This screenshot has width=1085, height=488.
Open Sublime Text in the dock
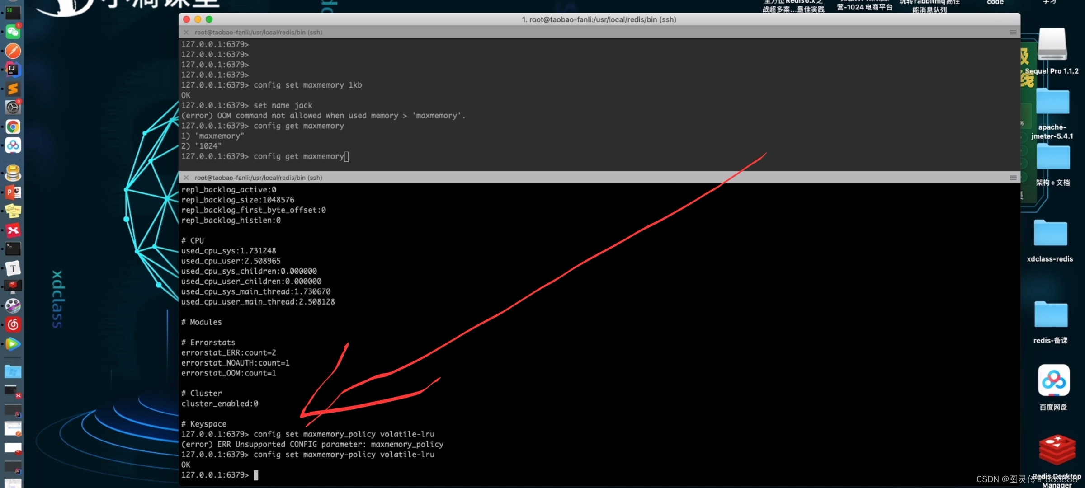(x=13, y=89)
